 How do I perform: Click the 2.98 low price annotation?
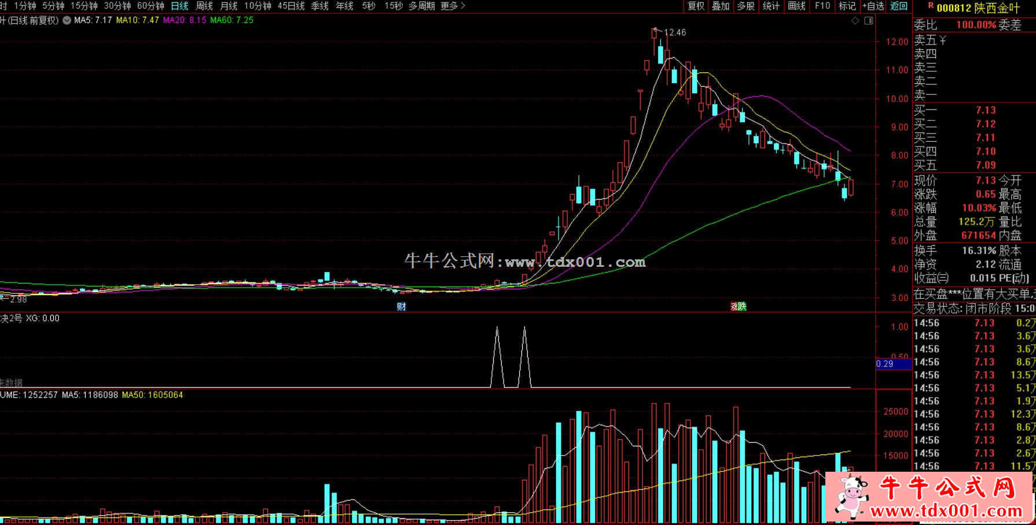(19, 299)
